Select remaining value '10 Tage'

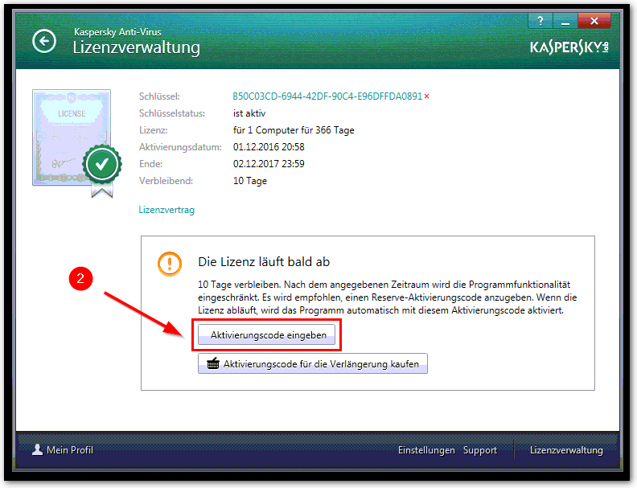250,181
